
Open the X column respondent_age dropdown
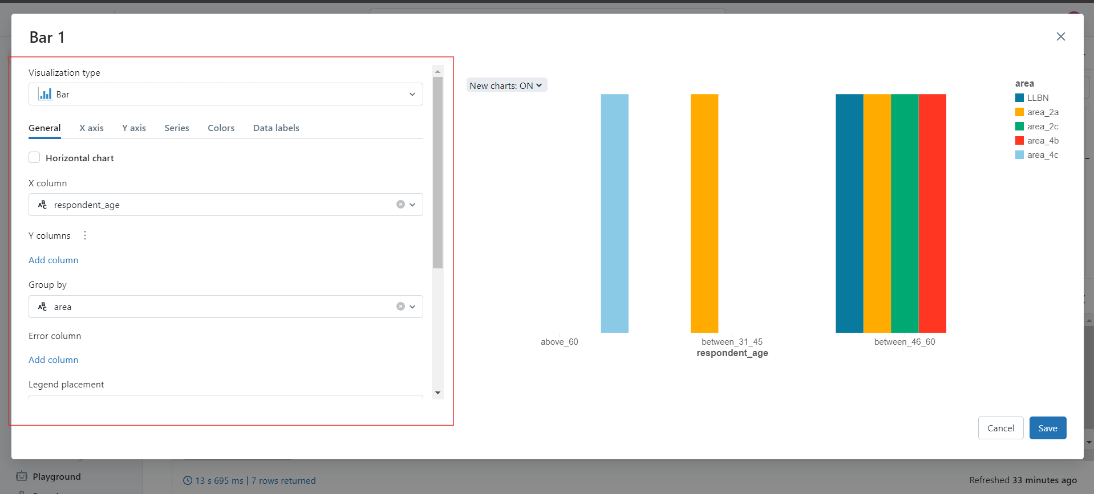click(226, 205)
